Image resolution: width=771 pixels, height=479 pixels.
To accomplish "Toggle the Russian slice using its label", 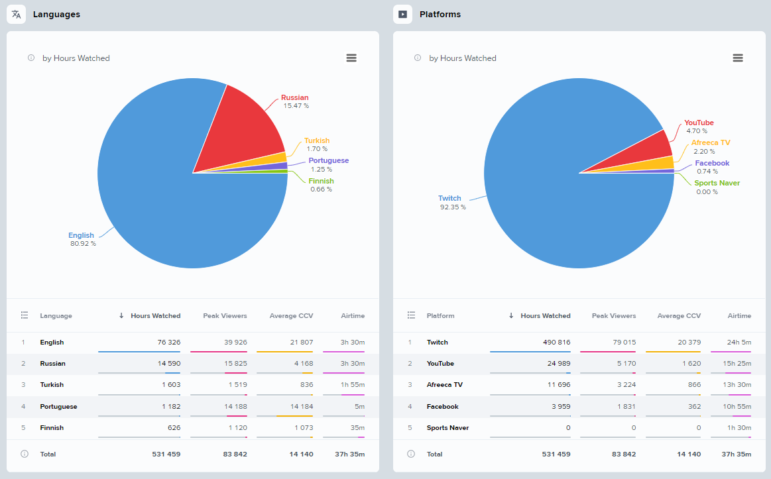I will click(x=294, y=97).
